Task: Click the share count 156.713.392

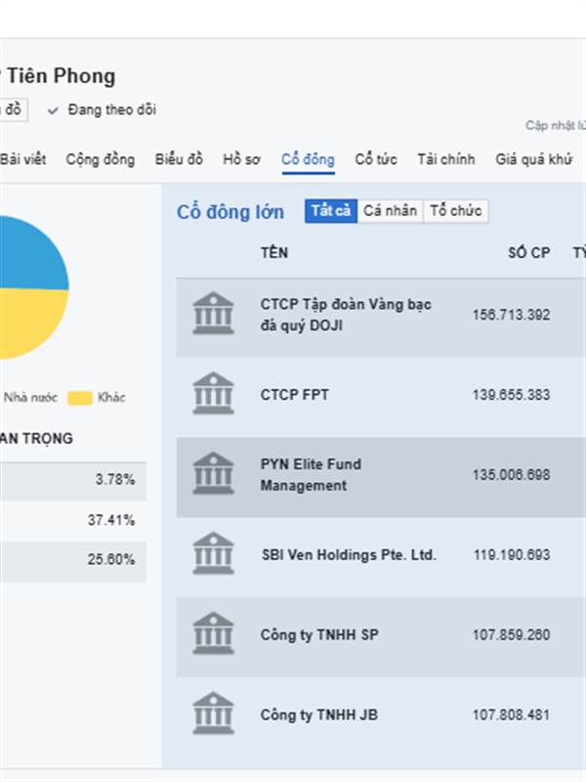Action: (x=511, y=315)
